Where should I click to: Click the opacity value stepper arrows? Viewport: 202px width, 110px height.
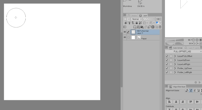[x=160, y=19]
